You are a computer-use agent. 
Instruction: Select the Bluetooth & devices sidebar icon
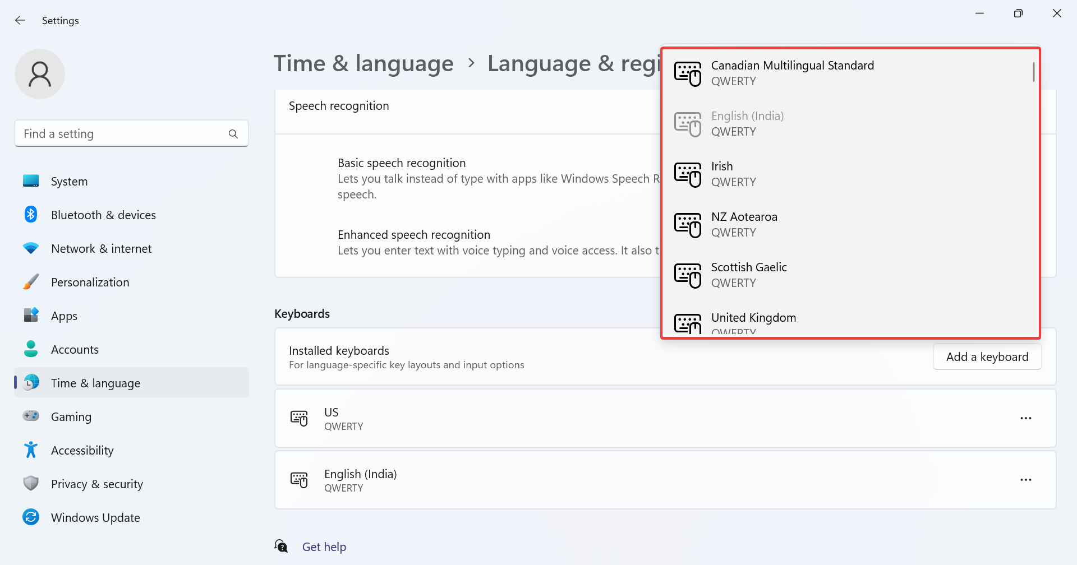click(31, 214)
